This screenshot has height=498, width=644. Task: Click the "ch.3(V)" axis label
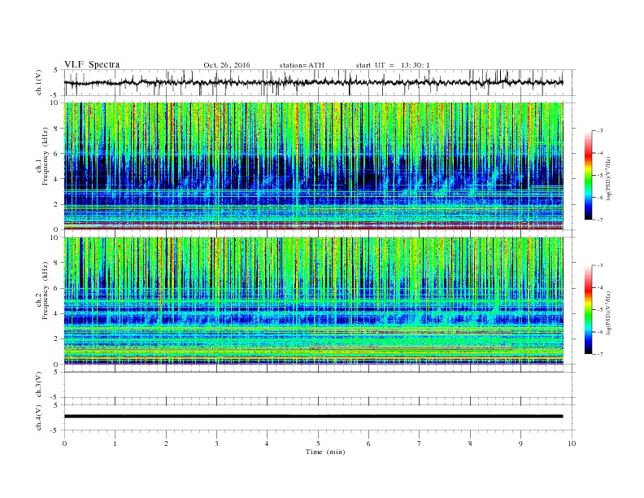[39, 385]
